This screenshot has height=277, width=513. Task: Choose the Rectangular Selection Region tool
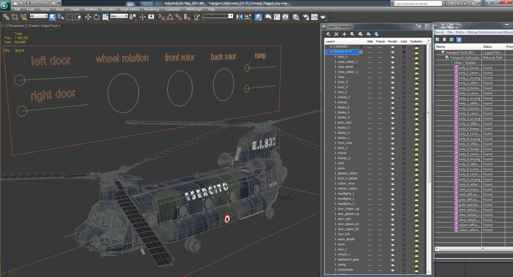tap(69, 17)
